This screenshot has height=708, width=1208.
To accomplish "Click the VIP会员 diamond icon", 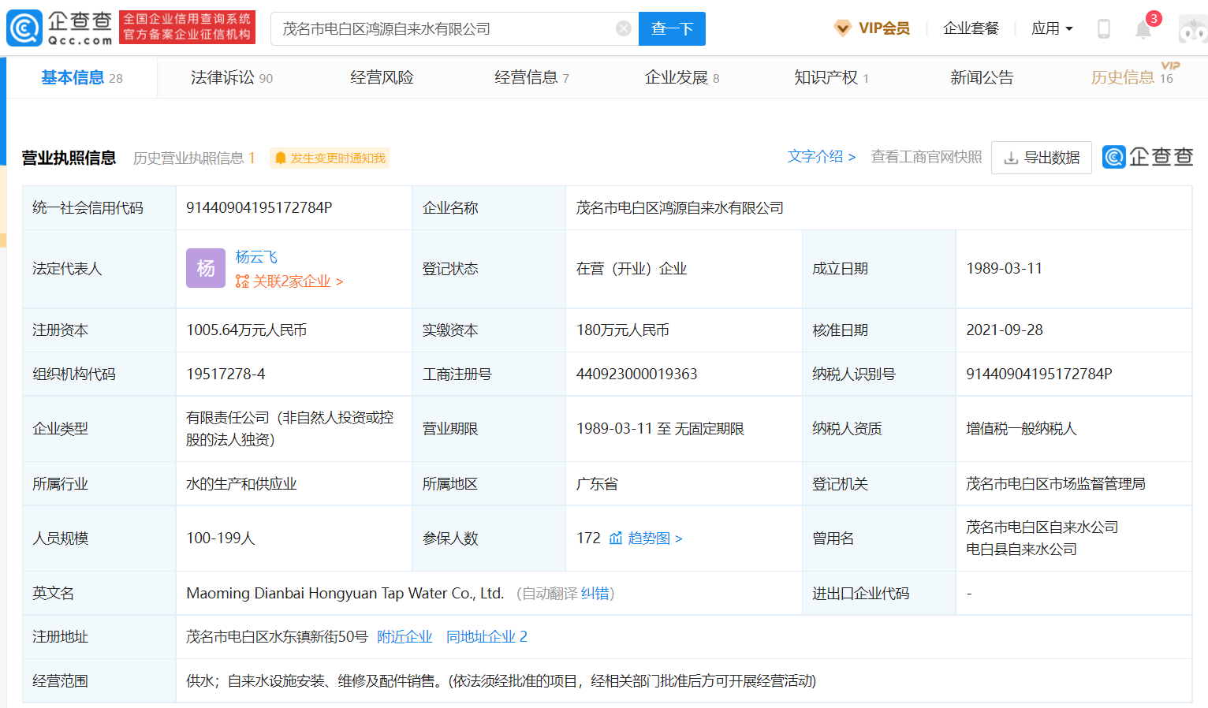I will point(842,28).
